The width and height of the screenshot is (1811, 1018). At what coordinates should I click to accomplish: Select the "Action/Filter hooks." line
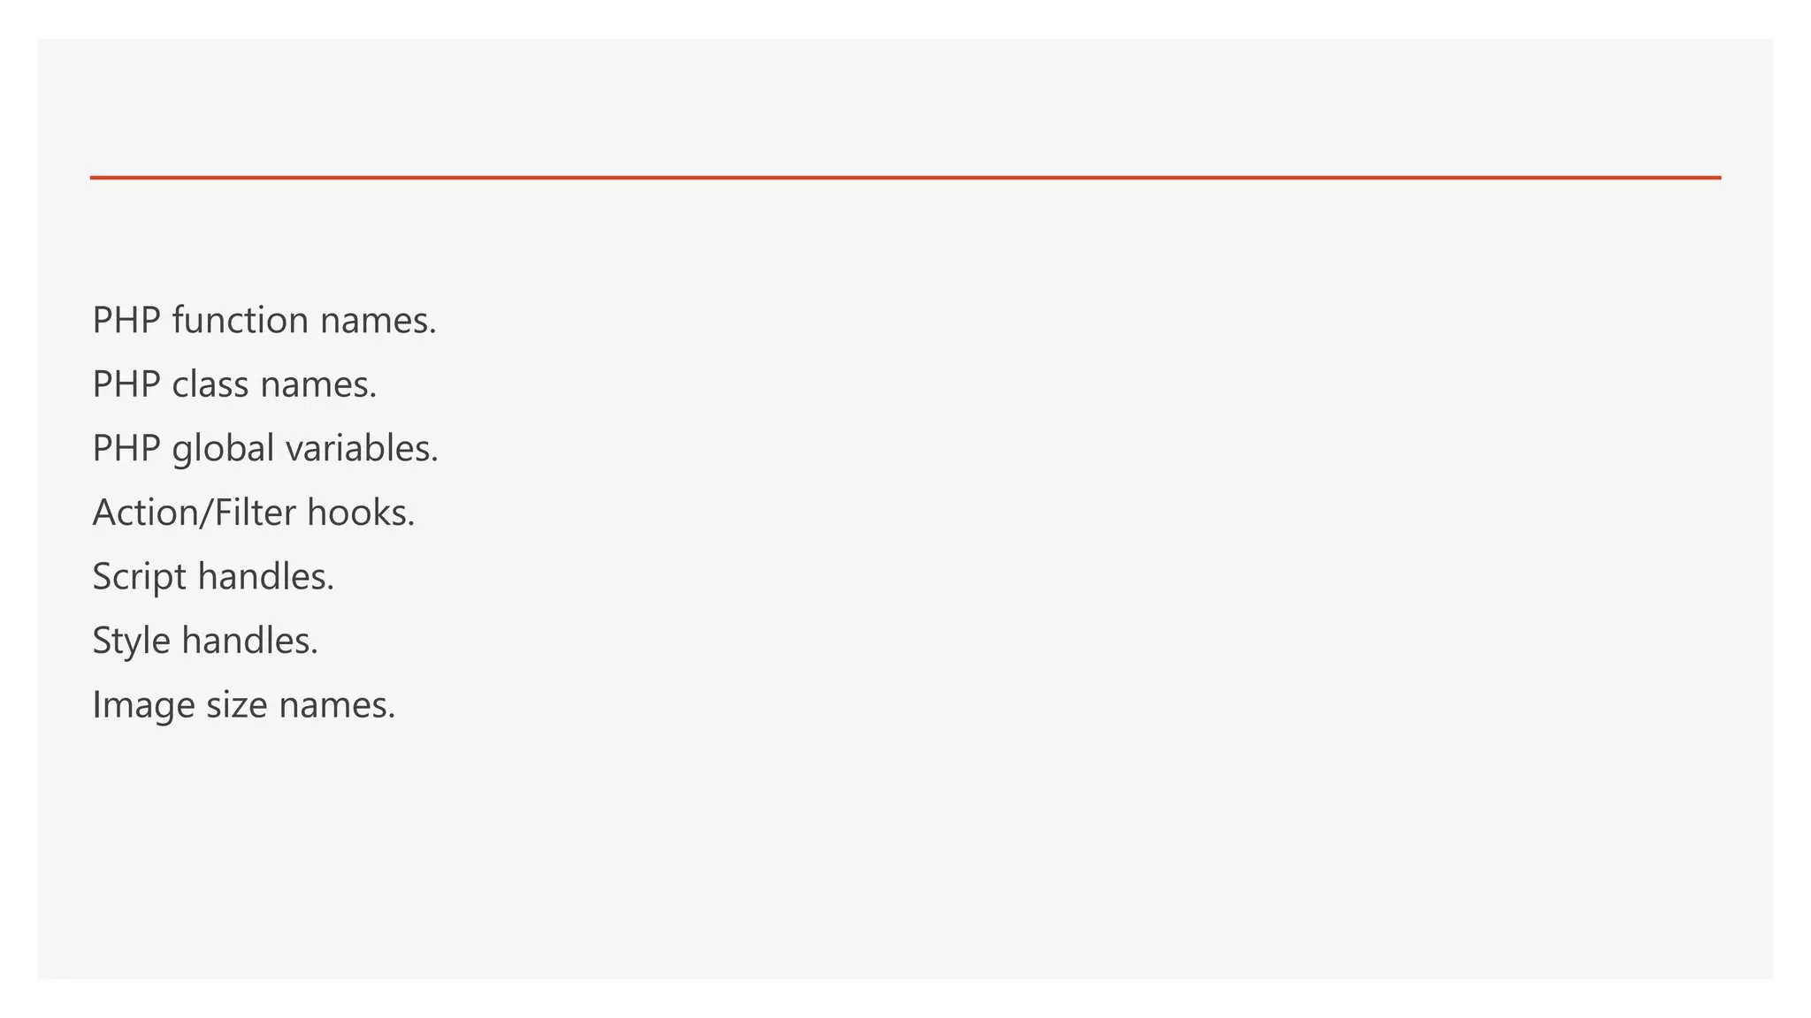click(x=254, y=513)
